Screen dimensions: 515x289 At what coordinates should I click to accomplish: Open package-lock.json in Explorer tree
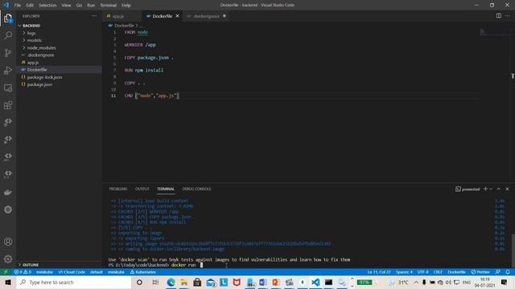[59, 77]
